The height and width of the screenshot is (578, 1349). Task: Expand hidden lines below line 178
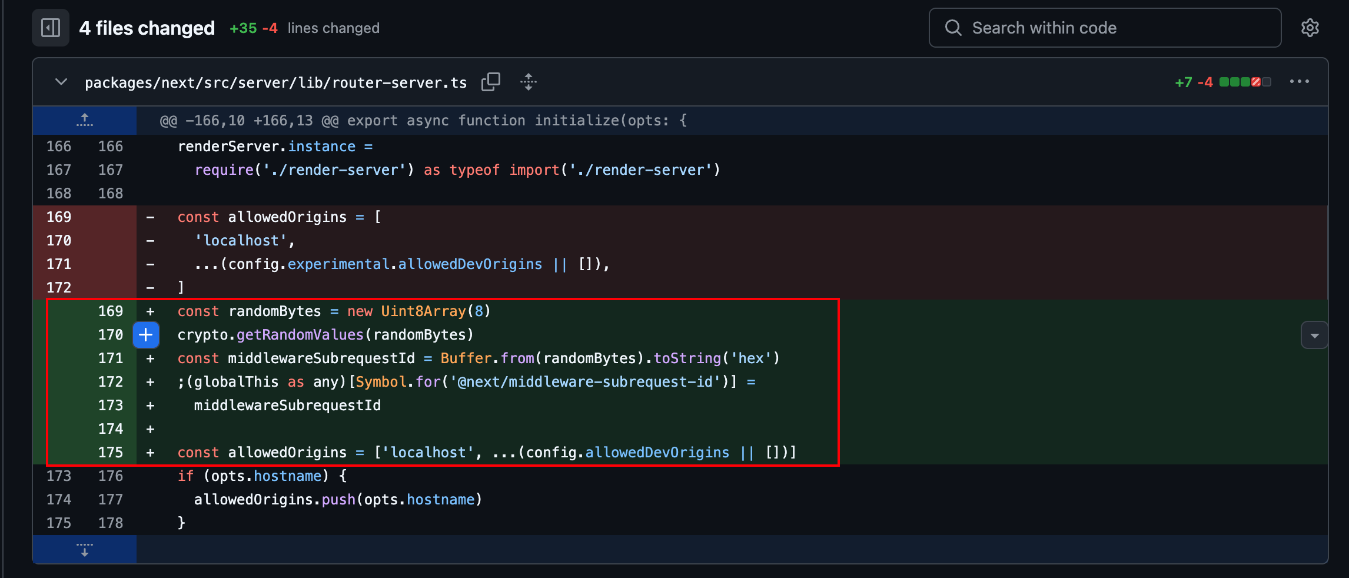85,549
